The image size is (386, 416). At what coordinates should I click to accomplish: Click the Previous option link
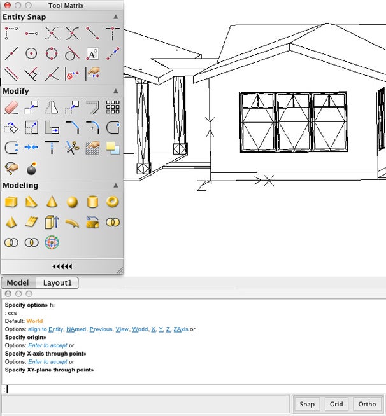pos(101,329)
